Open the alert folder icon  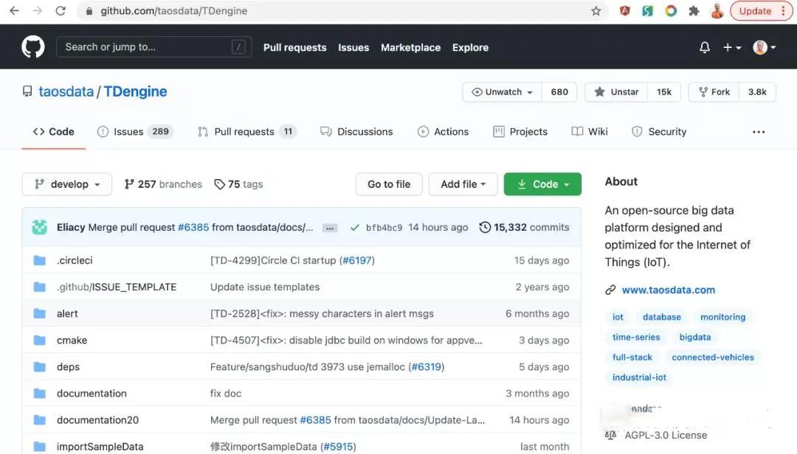point(40,313)
